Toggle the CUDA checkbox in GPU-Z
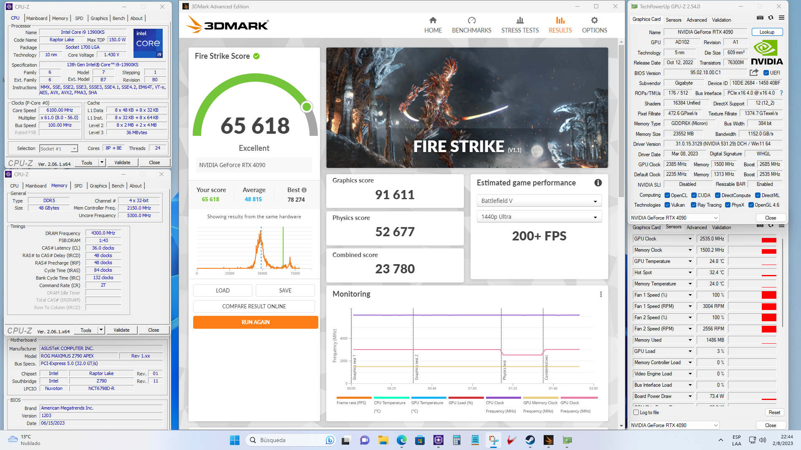801x450 pixels. pyautogui.click(x=694, y=195)
